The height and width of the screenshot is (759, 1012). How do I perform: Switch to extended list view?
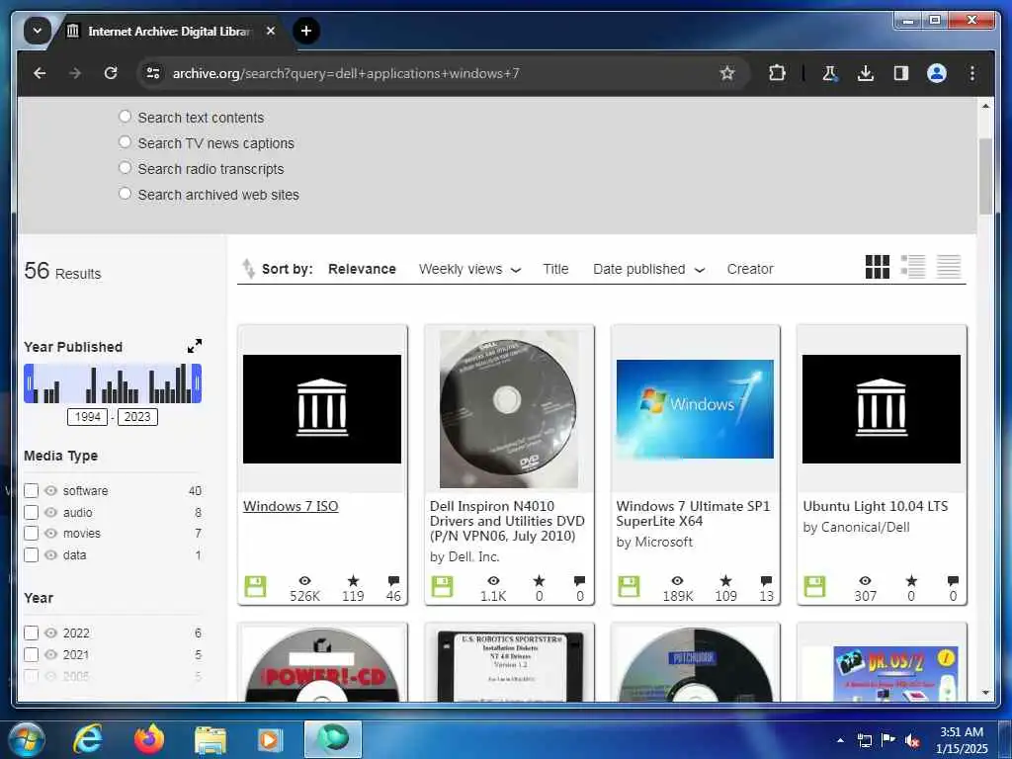pyautogui.click(x=913, y=267)
